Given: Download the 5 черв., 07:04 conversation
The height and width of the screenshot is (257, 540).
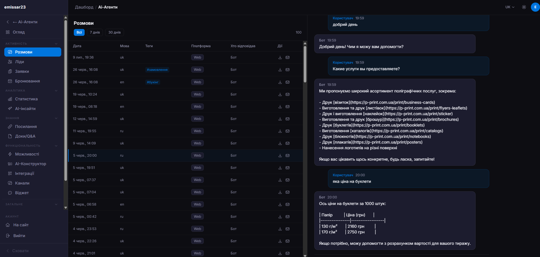Looking at the screenshot, I should tap(280, 192).
